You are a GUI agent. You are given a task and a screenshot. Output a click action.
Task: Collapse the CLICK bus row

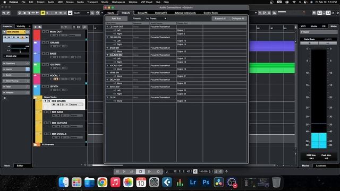[x=107, y=97]
